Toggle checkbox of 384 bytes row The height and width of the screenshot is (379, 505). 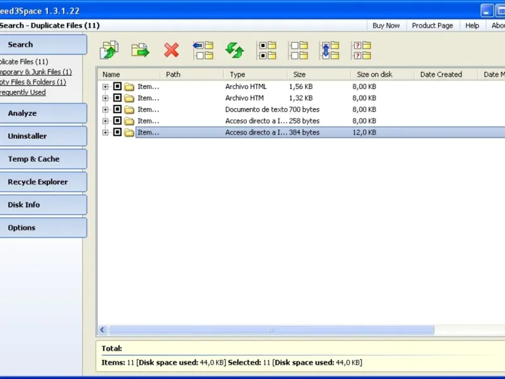(117, 132)
